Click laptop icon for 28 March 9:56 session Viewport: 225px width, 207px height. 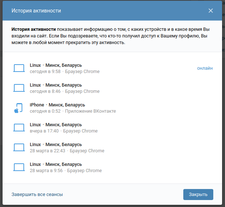coord(19,167)
